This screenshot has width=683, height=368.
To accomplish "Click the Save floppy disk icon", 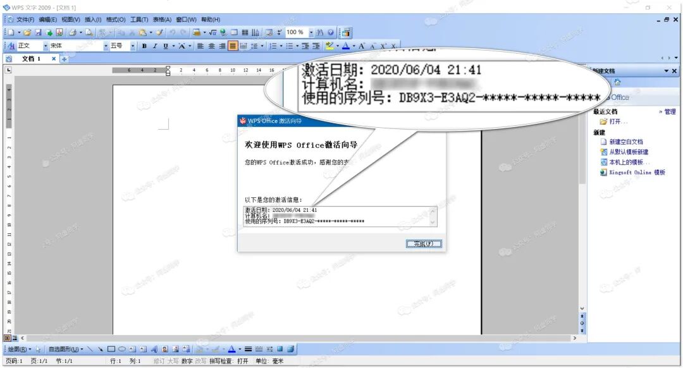I will tap(38, 32).
